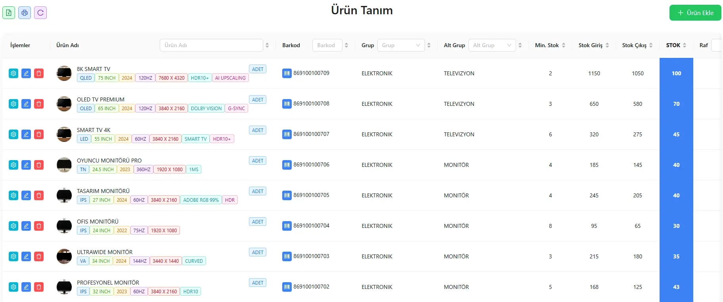Open the Grup filter dropdown
The height and width of the screenshot is (302, 723).
[x=401, y=45]
